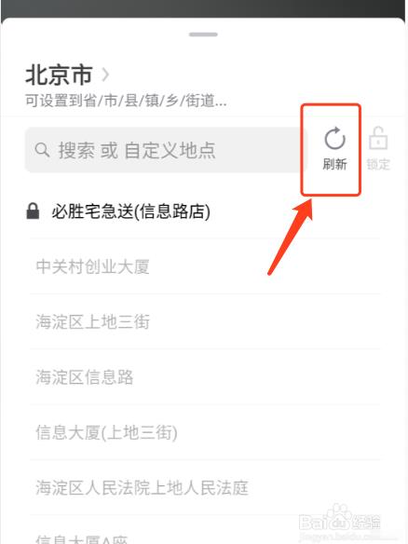Choose 信息大厦(上地三街) location
408x544 pixels.
tap(205, 432)
